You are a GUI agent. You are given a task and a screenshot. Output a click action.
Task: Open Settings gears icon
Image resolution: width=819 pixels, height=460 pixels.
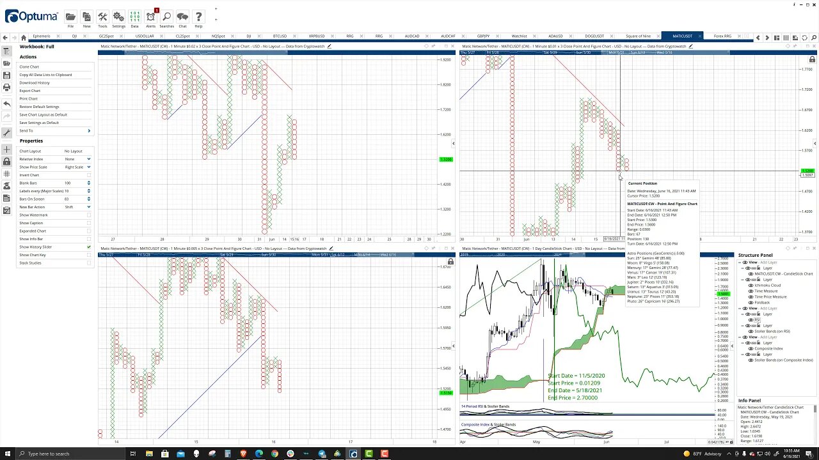(118, 17)
